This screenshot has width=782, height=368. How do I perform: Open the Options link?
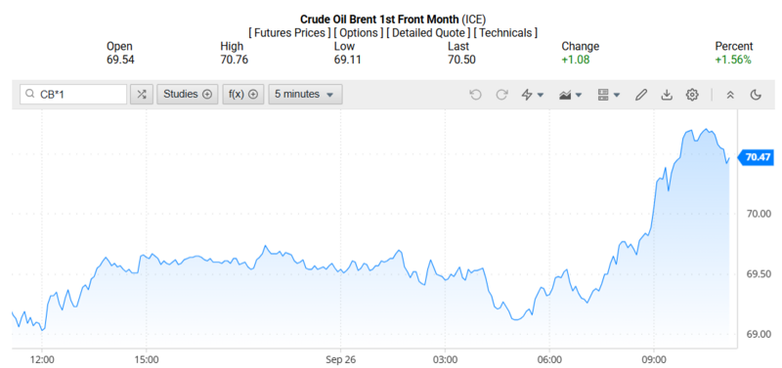click(x=359, y=33)
